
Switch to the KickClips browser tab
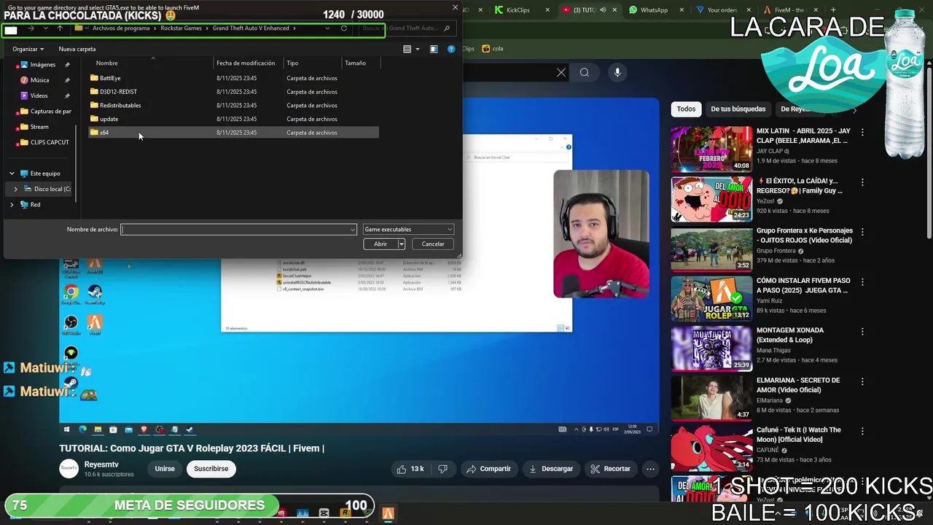(x=518, y=10)
